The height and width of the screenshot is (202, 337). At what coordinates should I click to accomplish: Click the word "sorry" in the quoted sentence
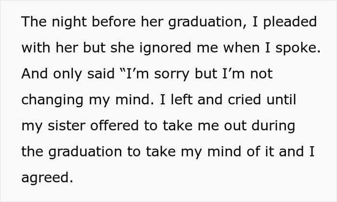tap(172, 74)
